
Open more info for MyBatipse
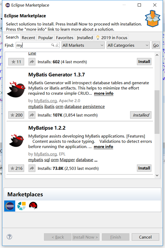103,147
